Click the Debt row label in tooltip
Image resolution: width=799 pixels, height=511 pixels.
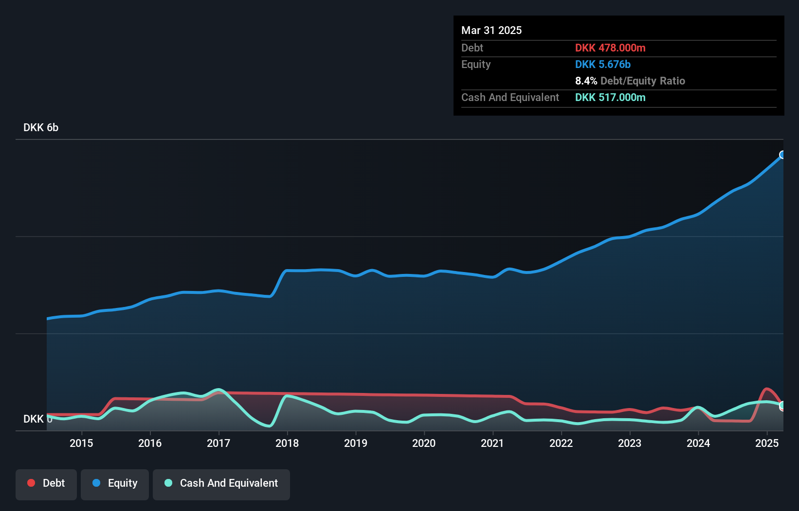point(472,48)
